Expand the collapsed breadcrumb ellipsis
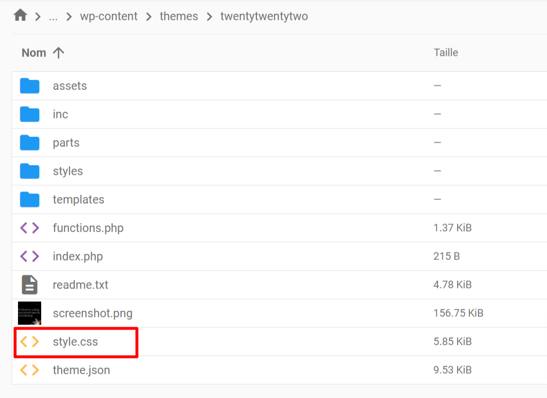Screen dimensions: 547x398 coord(53,16)
